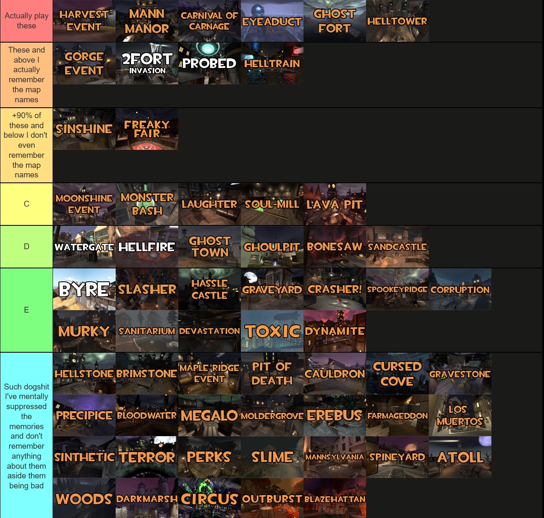
Task: Choose the Freaky Fair thumbnail
Action: pyautogui.click(x=147, y=129)
